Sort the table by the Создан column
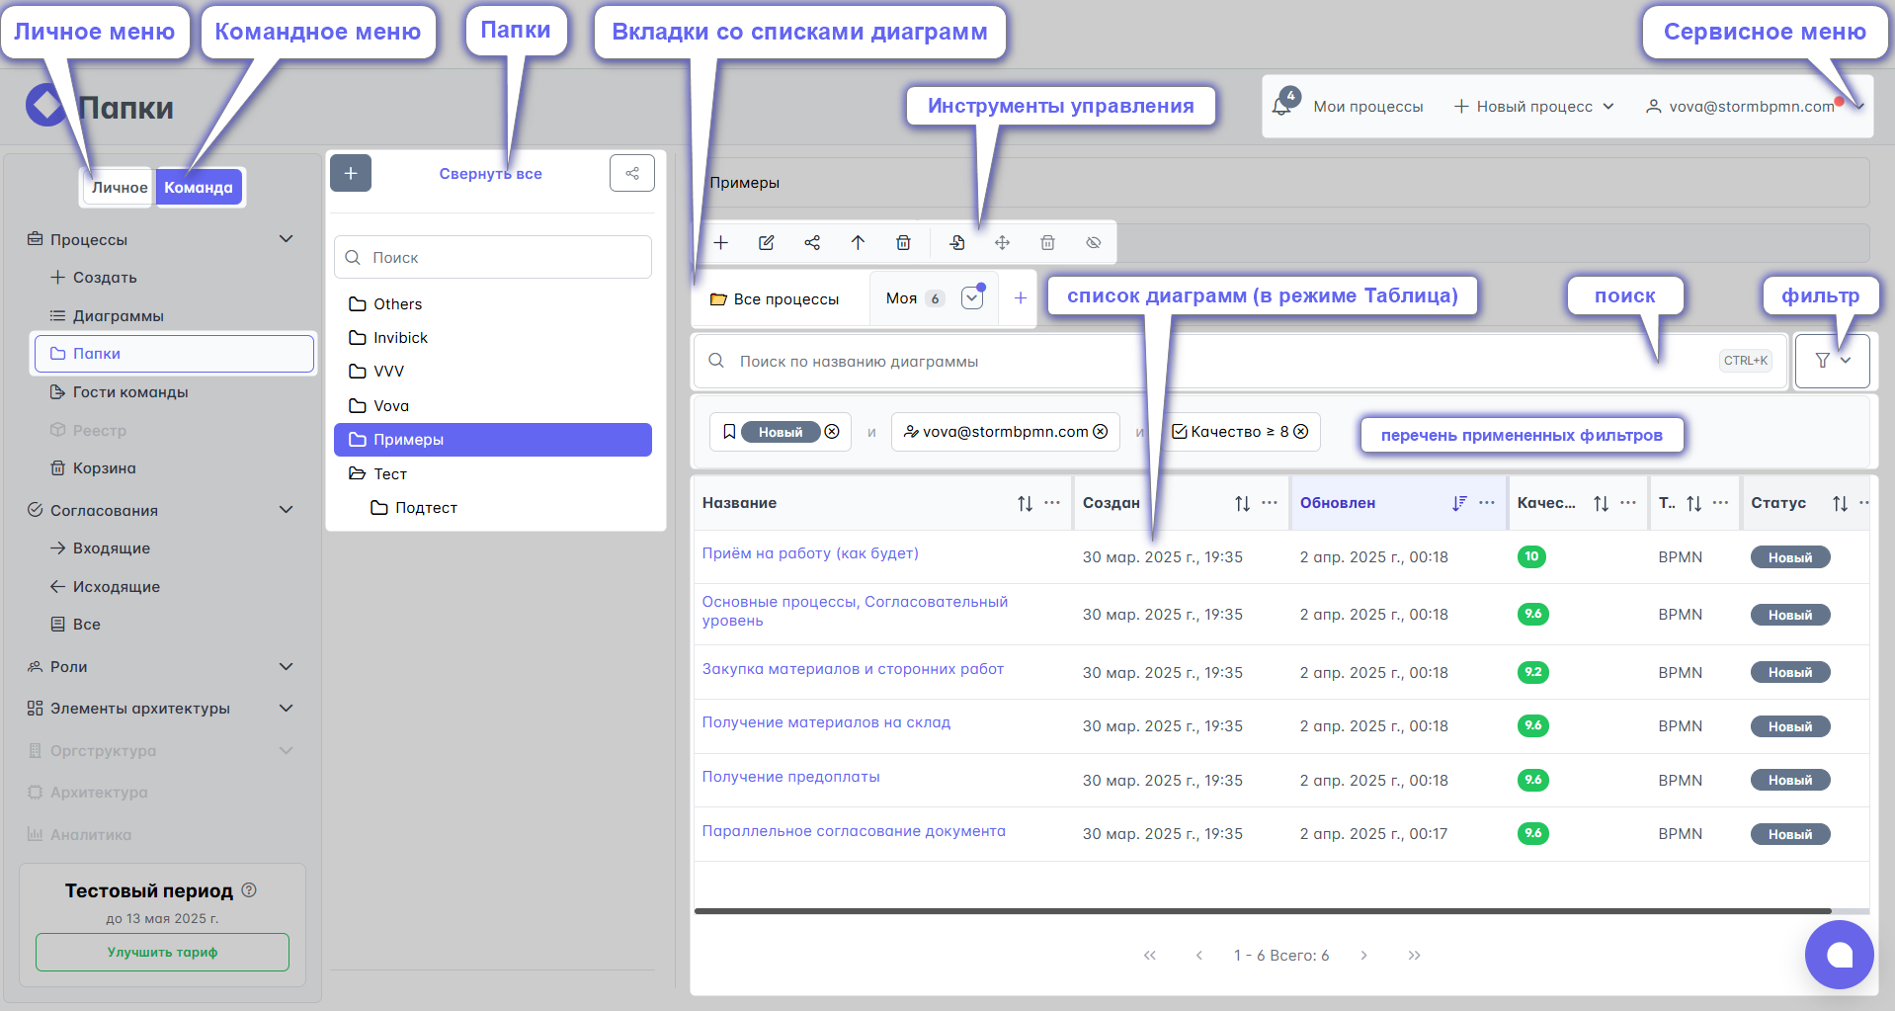This screenshot has height=1011, width=1895. (1243, 503)
